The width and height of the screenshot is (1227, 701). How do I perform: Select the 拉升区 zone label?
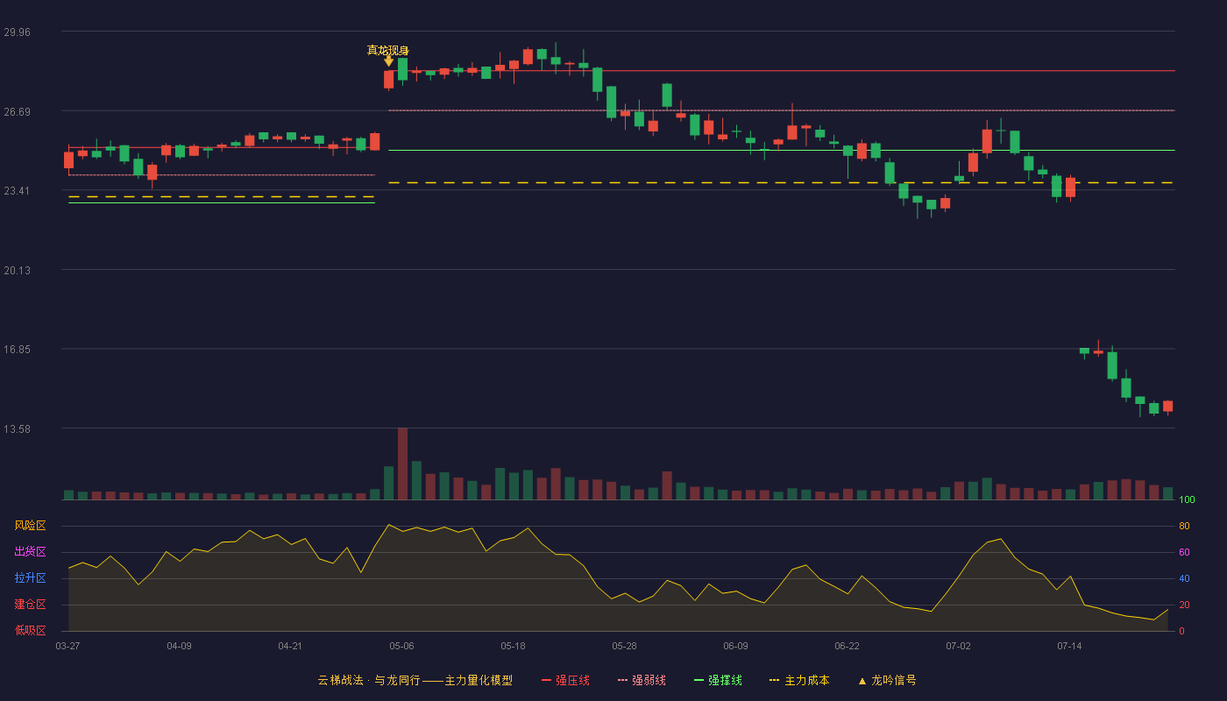click(30, 578)
